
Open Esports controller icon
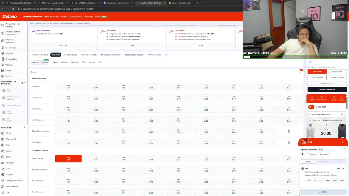click(x=2, y=151)
